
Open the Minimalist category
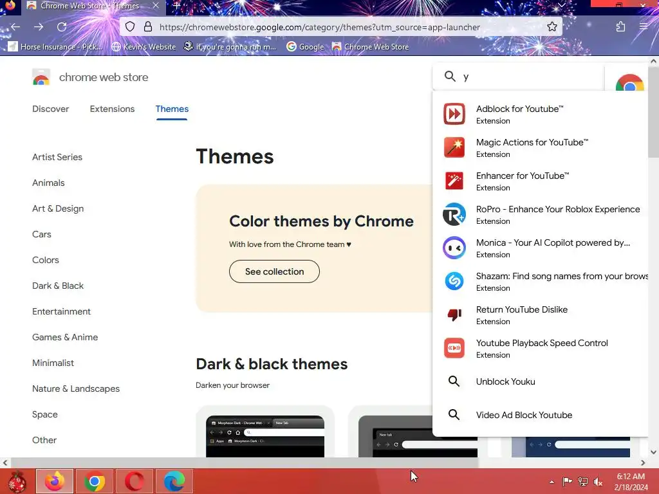(53, 363)
